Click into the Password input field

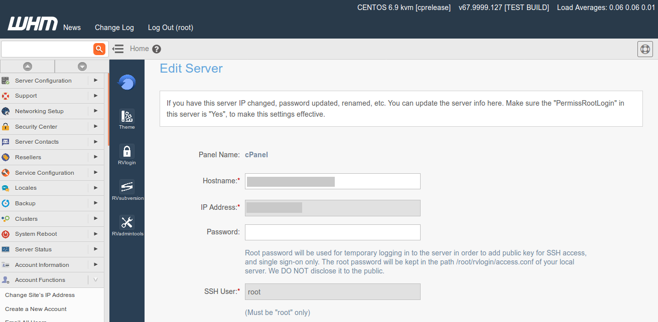click(332, 232)
